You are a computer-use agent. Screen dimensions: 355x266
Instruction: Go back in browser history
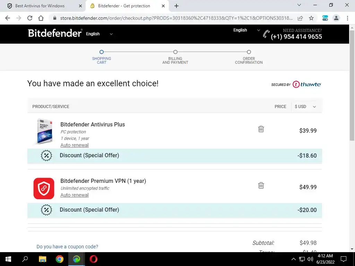pyautogui.click(x=8, y=18)
